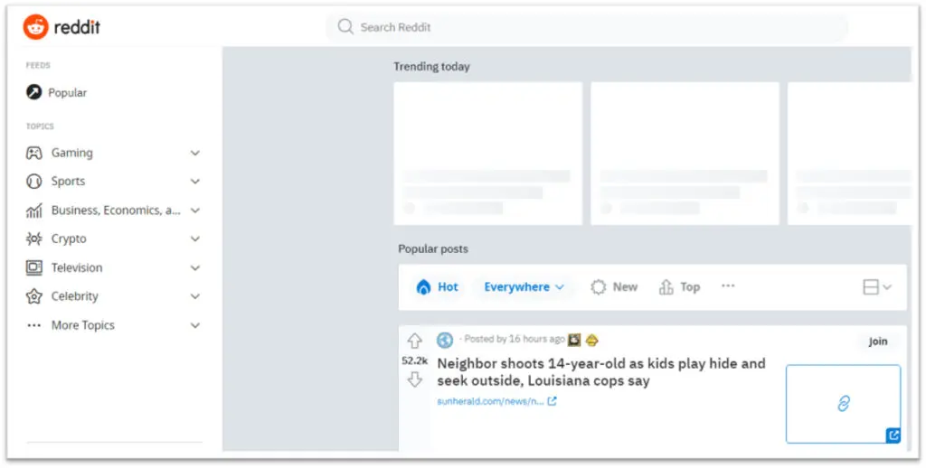Sort posts by Hot
Screen dimensions: 926x468
[437, 286]
